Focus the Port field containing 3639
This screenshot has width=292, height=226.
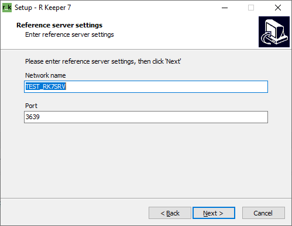pyautogui.click(x=146, y=117)
